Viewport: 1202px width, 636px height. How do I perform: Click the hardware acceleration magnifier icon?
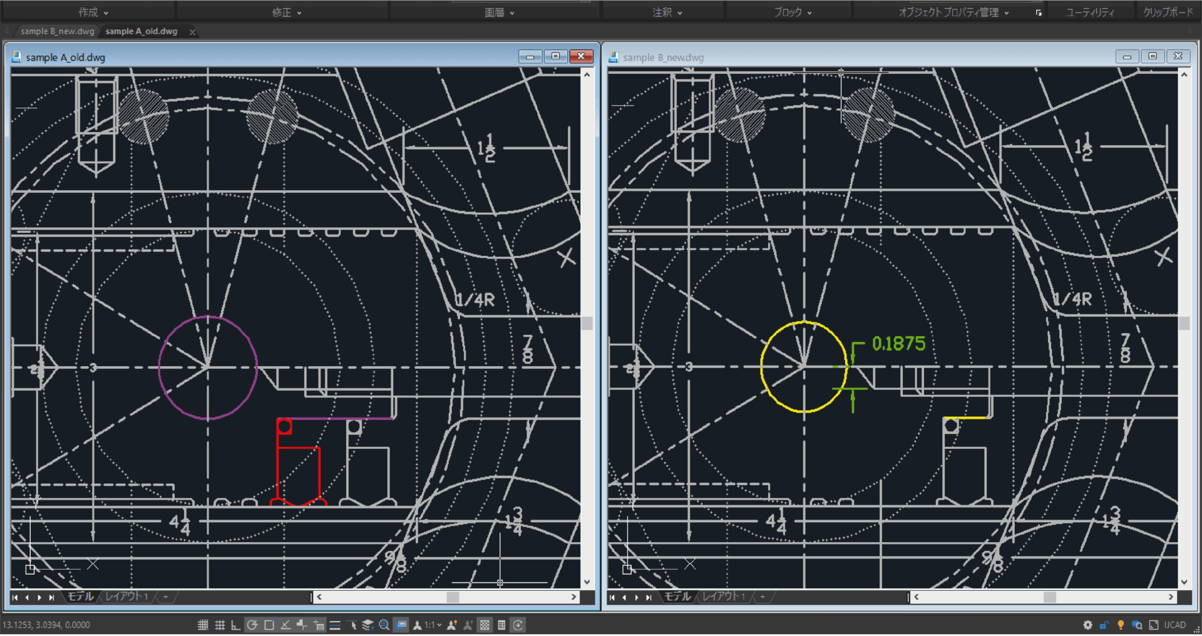[x=1137, y=625]
